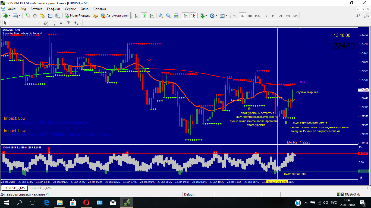
Task: Open Opera browser from the taskbar
Action: (x=86, y=203)
